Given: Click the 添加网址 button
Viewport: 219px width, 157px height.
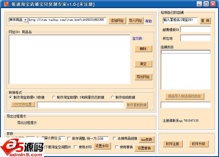Looking at the screenshot, I should pyautogui.click(x=117, y=21).
